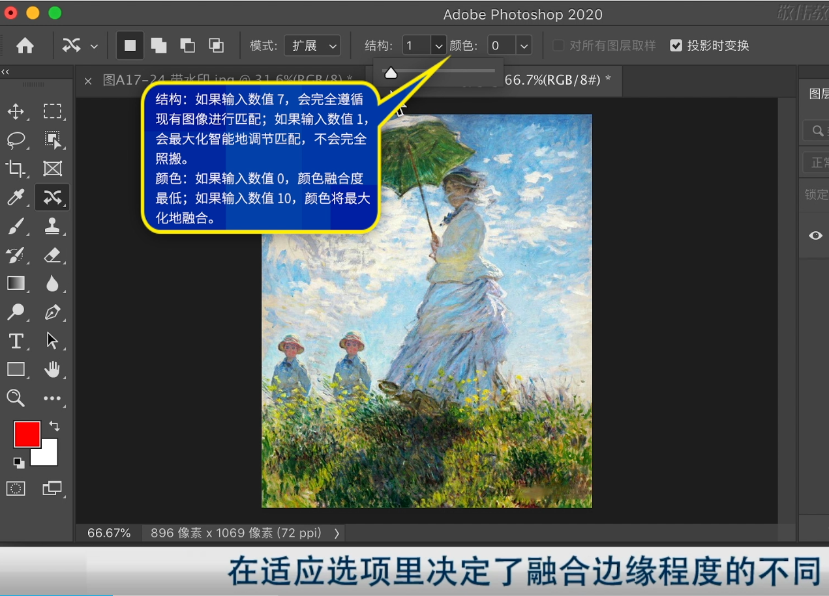Click the Content-Aware Move tool preset icon
The width and height of the screenshot is (829, 596).
click(71, 46)
